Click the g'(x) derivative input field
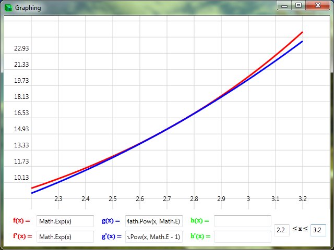This screenshot has height=250, width=334. click(x=154, y=237)
